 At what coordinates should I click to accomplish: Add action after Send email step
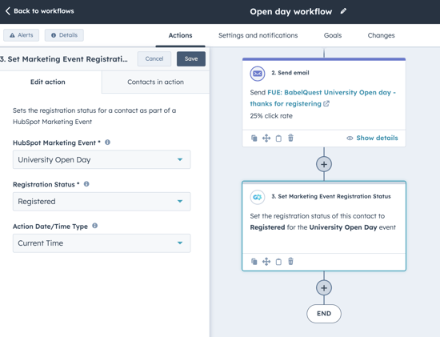click(324, 164)
